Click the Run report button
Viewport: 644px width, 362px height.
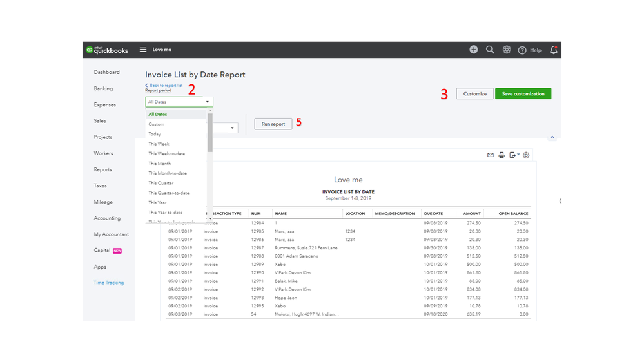[273, 124]
